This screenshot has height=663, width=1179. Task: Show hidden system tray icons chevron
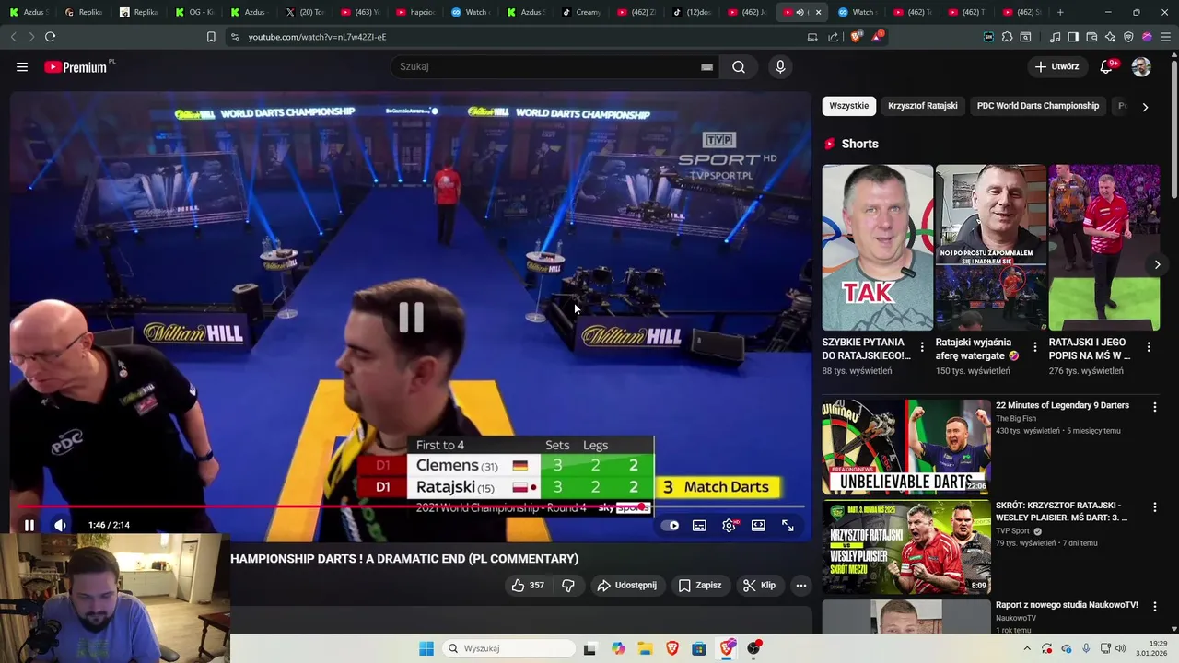pos(1026,648)
